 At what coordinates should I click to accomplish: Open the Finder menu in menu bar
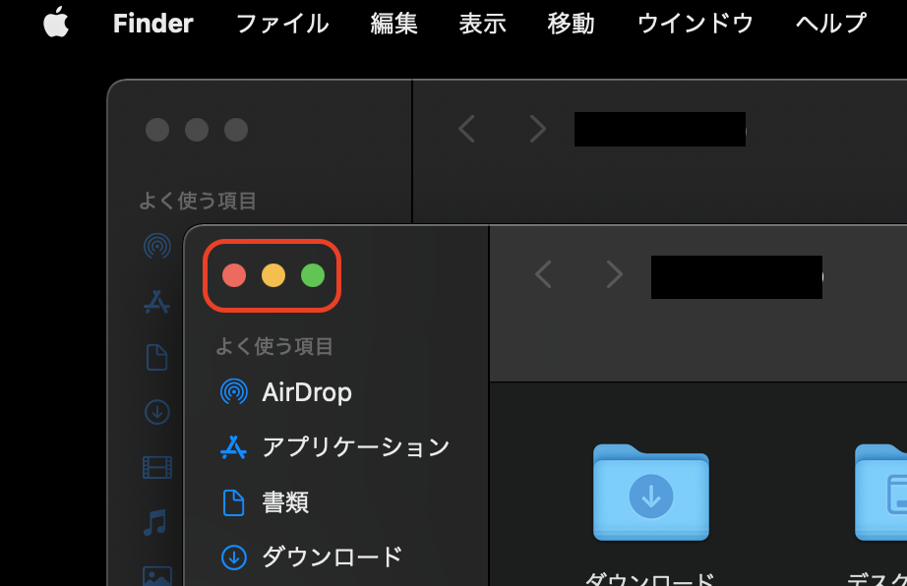152,24
